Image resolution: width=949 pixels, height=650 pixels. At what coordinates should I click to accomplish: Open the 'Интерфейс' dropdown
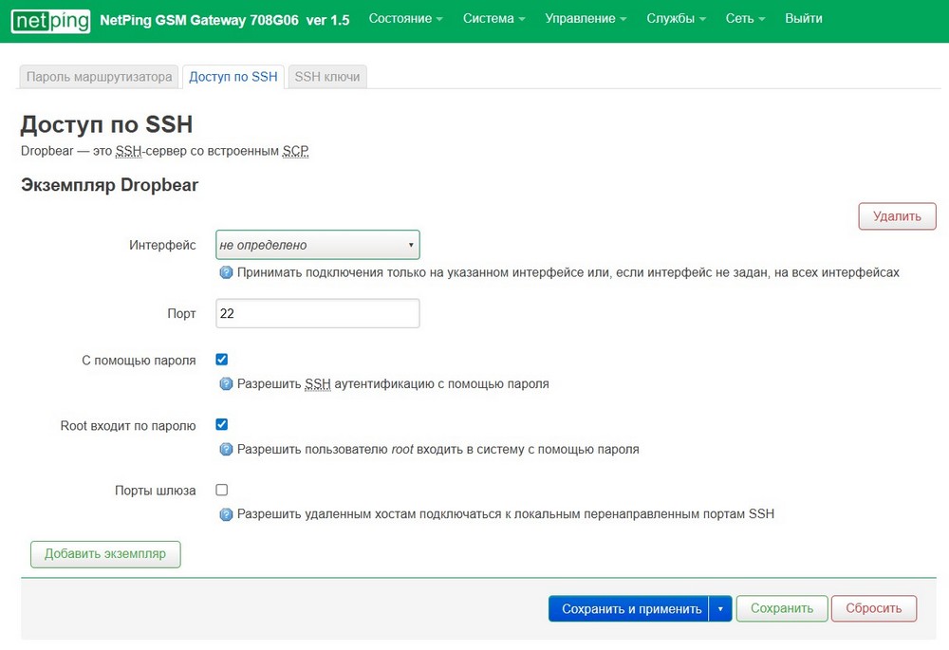pos(317,245)
